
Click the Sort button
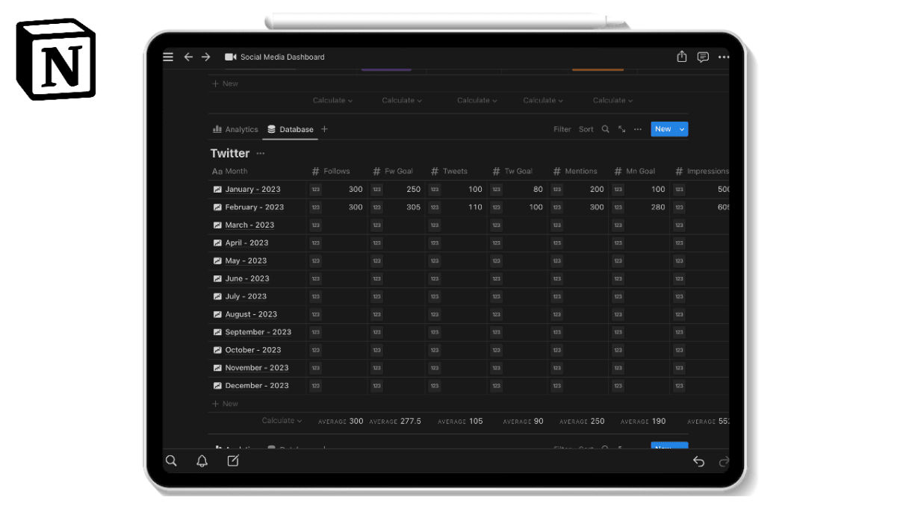[x=586, y=129]
